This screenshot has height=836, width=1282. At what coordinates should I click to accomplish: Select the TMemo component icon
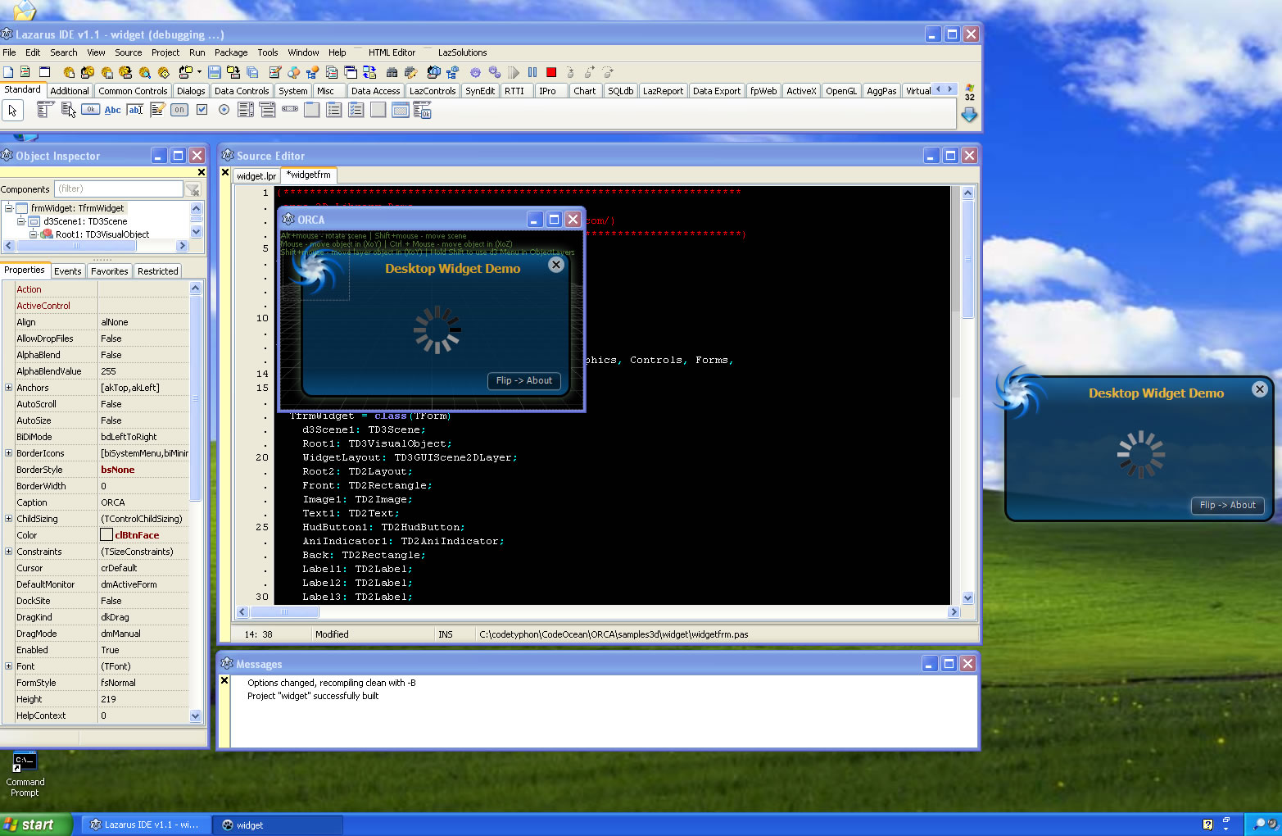point(157,110)
